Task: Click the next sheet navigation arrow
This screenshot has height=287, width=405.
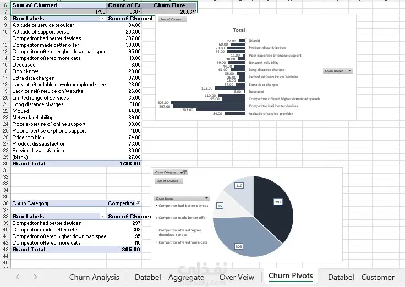Action: pos(35,277)
